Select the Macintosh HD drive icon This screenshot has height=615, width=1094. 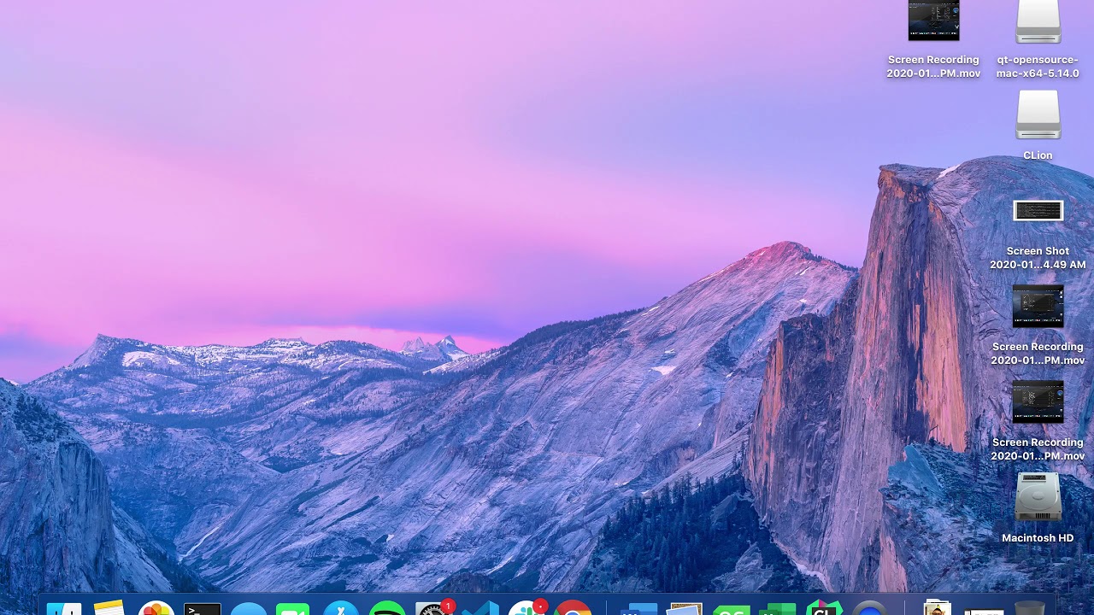click(x=1038, y=497)
